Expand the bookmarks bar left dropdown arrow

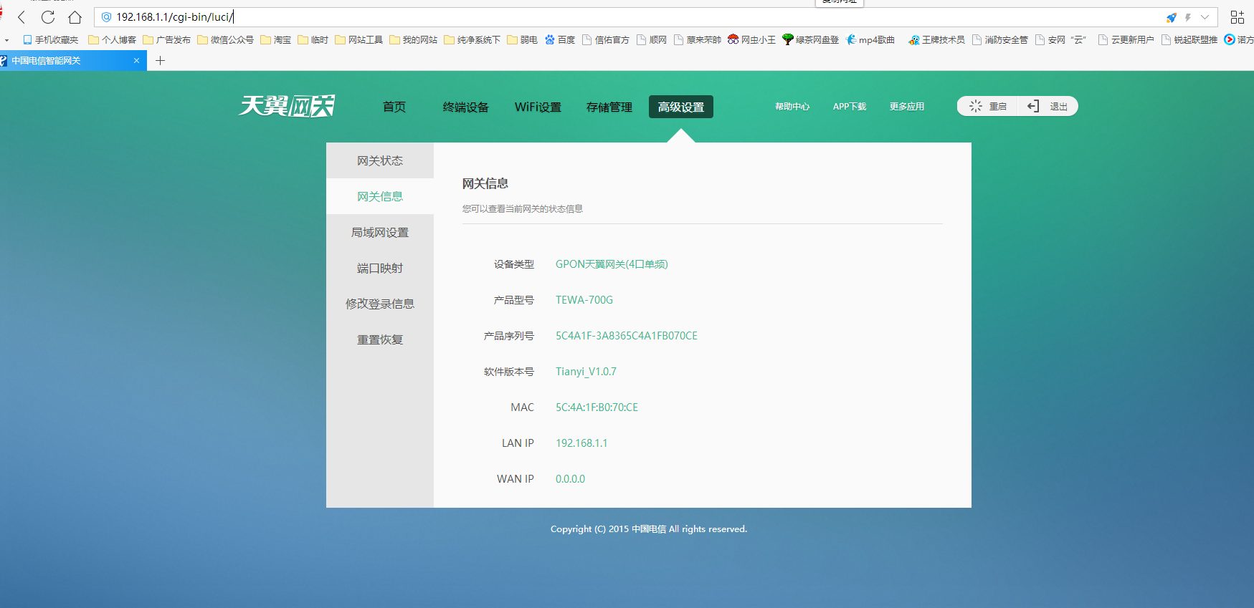pyautogui.click(x=6, y=41)
